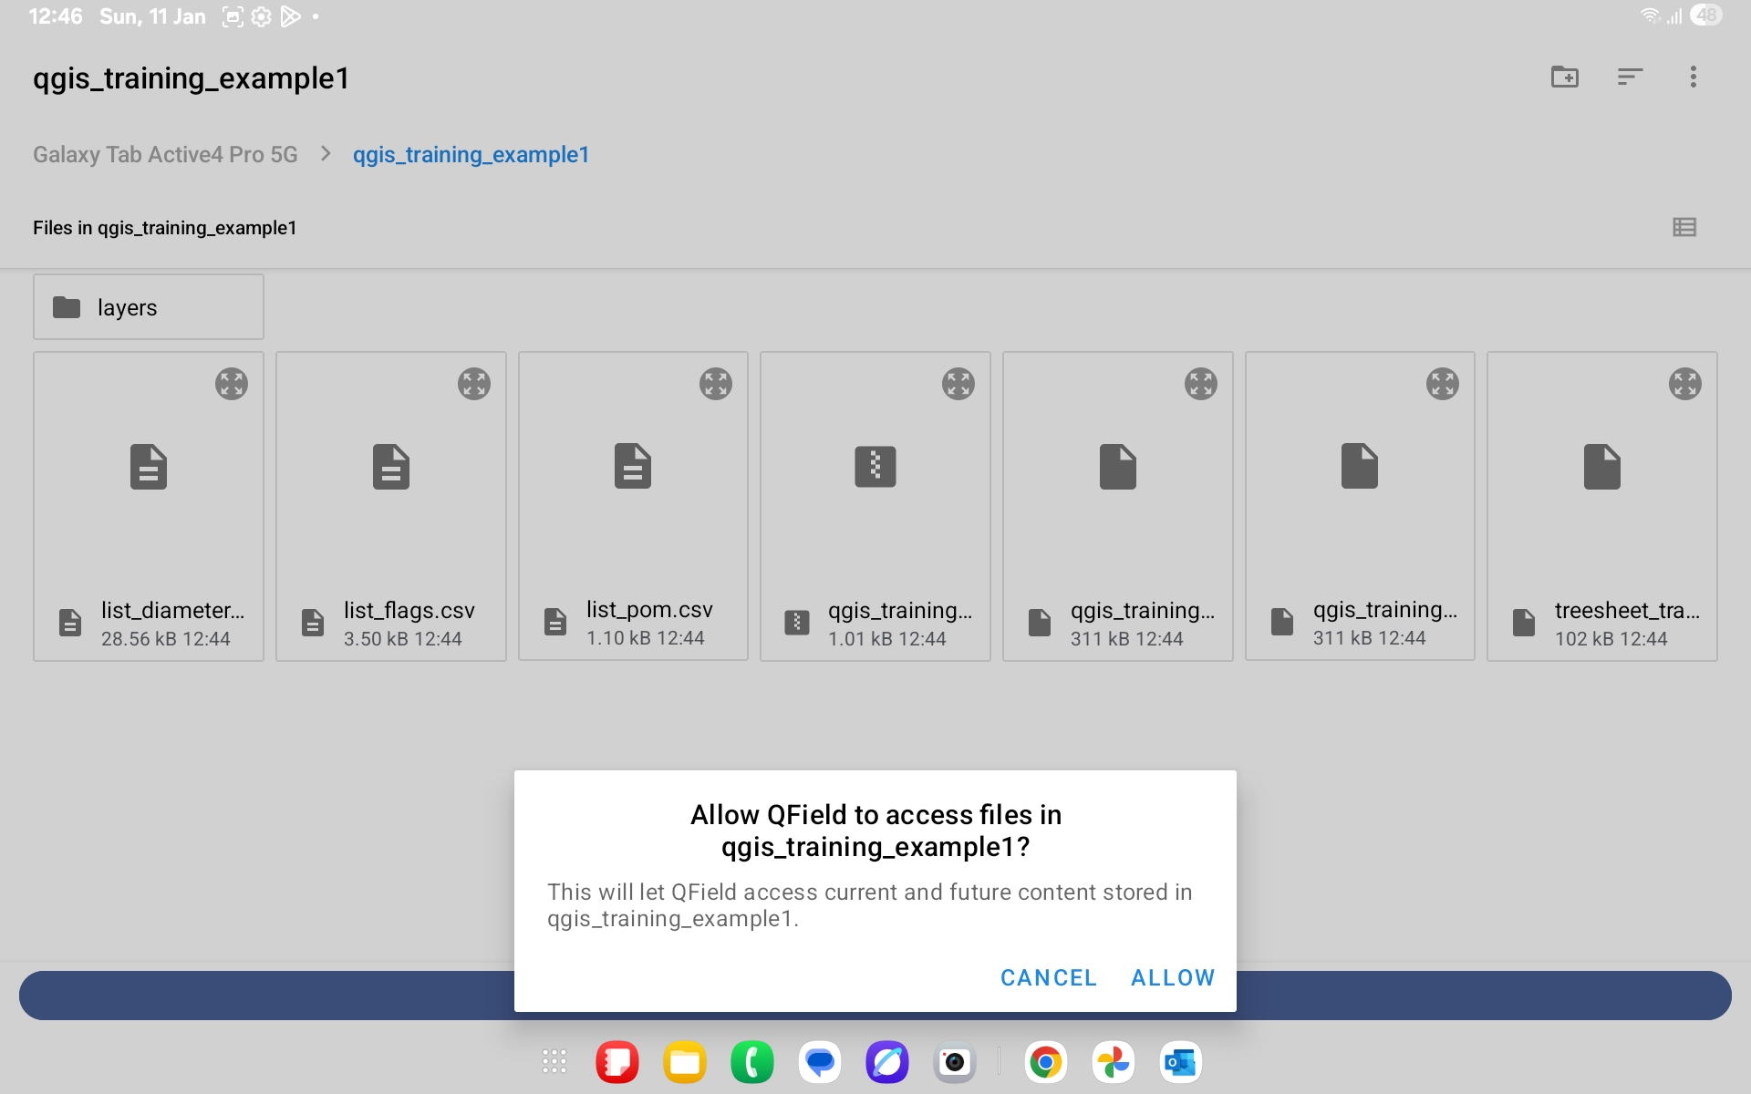Select the 1.01 kB qgis_training zip file
This screenshot has height=1094, width=1751.
(875, 506)
